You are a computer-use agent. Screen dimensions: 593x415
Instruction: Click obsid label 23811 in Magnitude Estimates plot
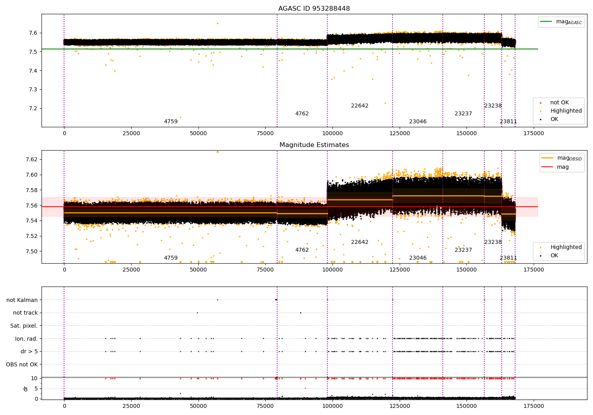(x=508, y=258)
